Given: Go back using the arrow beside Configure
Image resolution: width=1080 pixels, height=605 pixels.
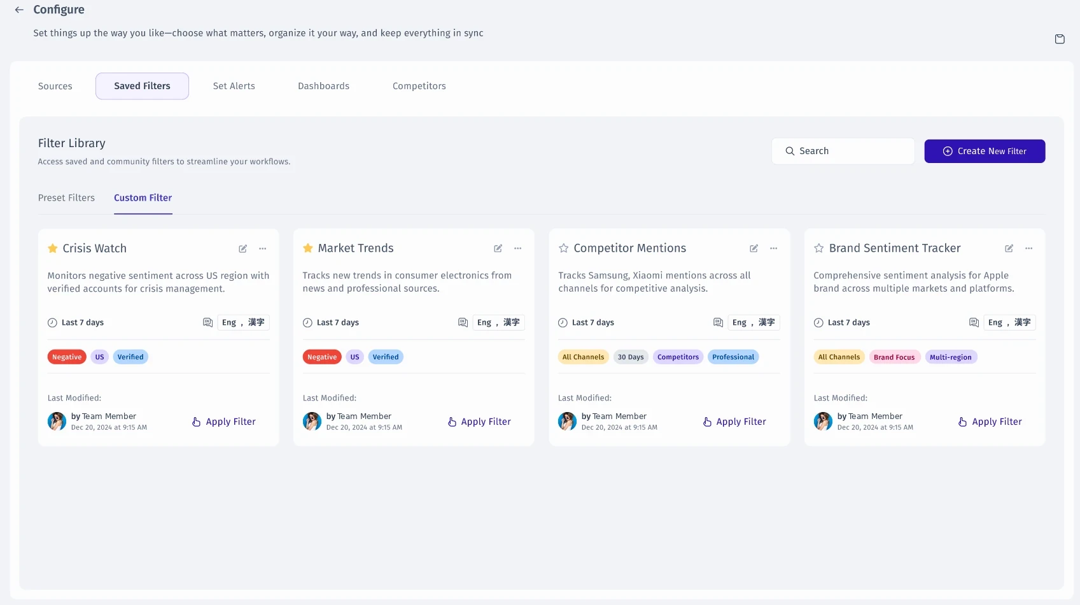Looking at the screenshot, I should point(19,10).
